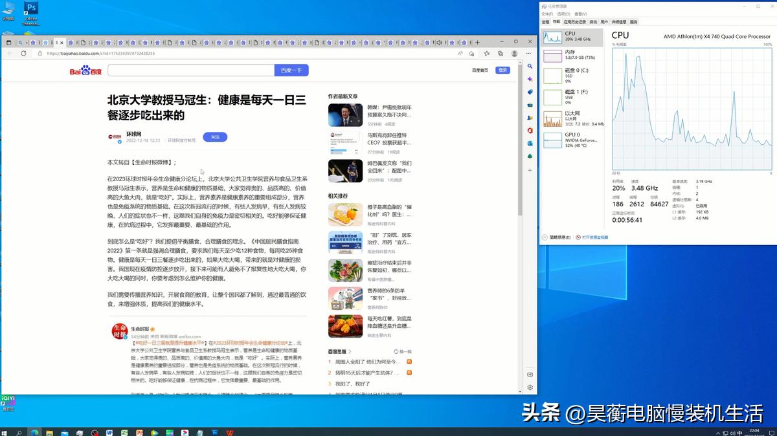
Task: Open the 文件 menu in Task Manager
Action: pos(546,14)
